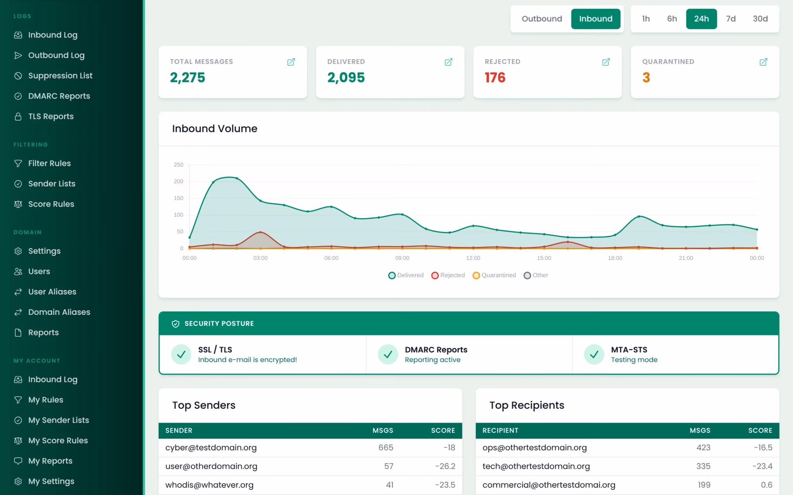Set time range to 7d
Screen dimensions: 793x495
[731, 19]
